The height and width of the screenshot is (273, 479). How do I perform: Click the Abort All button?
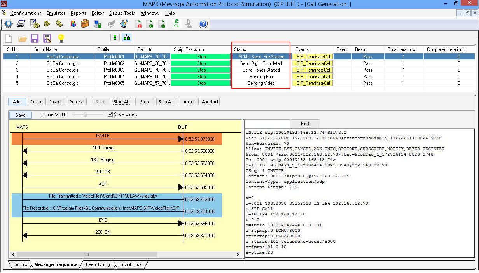[x=210, y=102]
